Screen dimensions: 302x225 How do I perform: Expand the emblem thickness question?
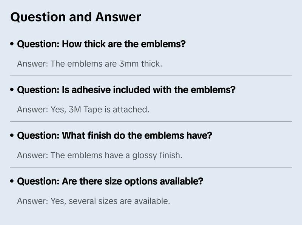(x=102, y=44)
